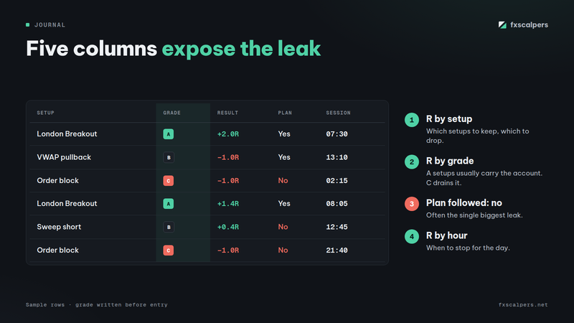Click the 'R by setup' heading
574x323 pixels.
449,119
